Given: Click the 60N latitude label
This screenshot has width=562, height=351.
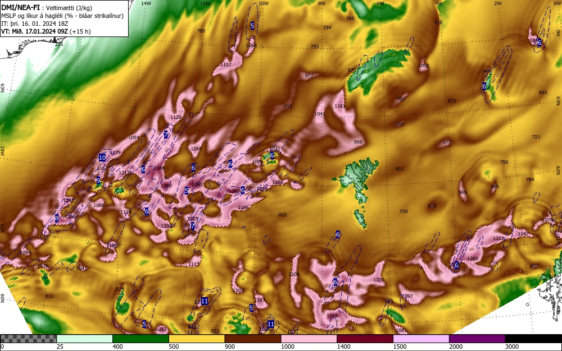Looking at the screenshot, I should coord(2,298).
